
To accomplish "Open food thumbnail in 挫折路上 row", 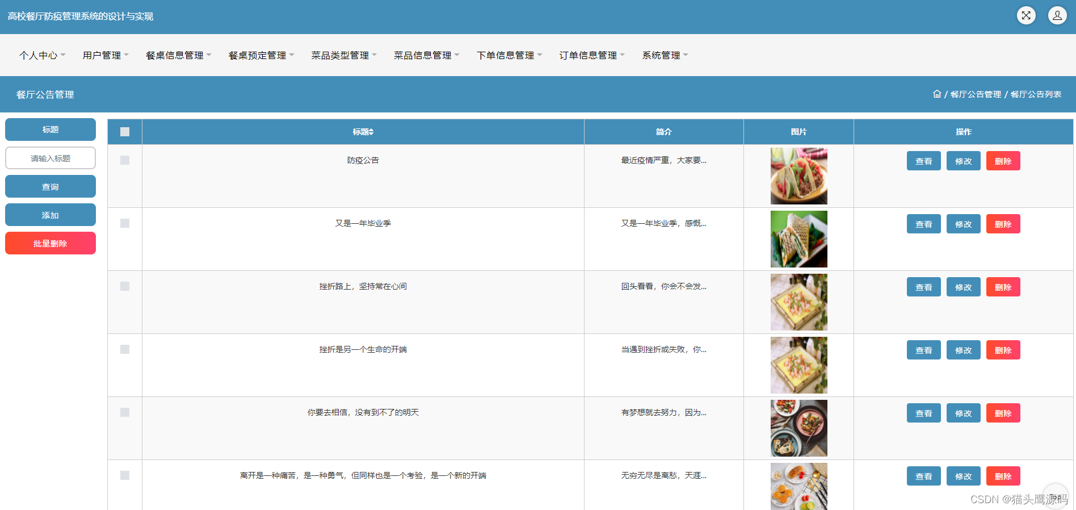I will coord(799,302).
